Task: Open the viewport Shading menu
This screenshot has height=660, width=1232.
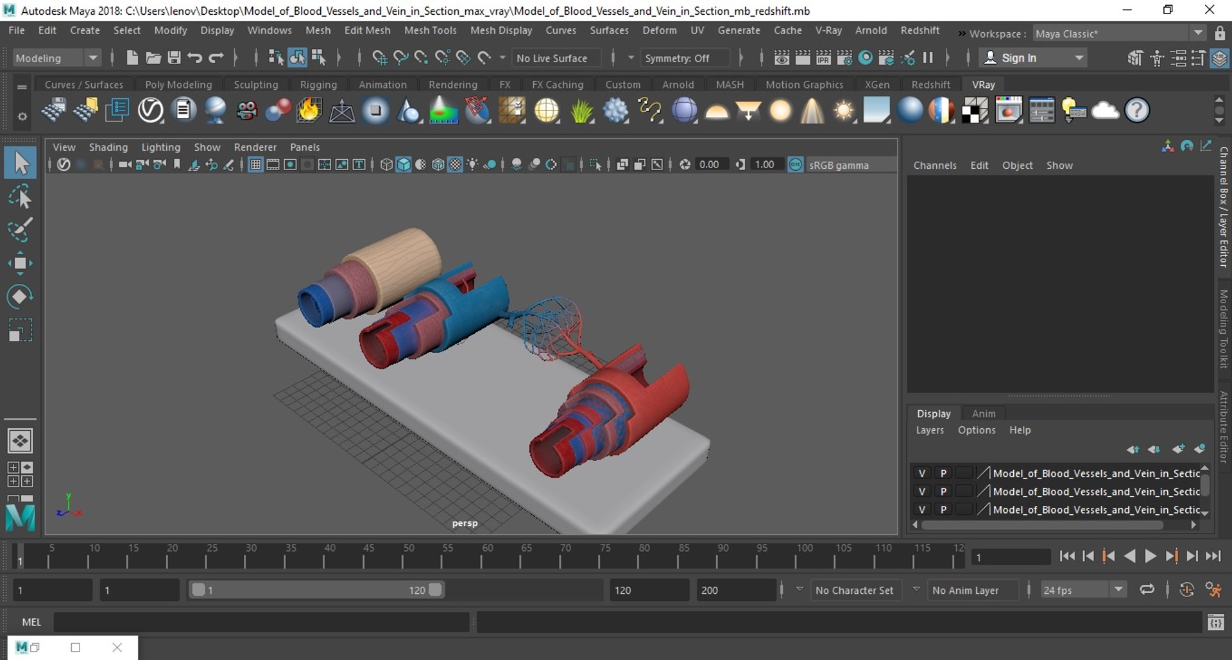Action: pyautogui.click(x=108, y=147)
